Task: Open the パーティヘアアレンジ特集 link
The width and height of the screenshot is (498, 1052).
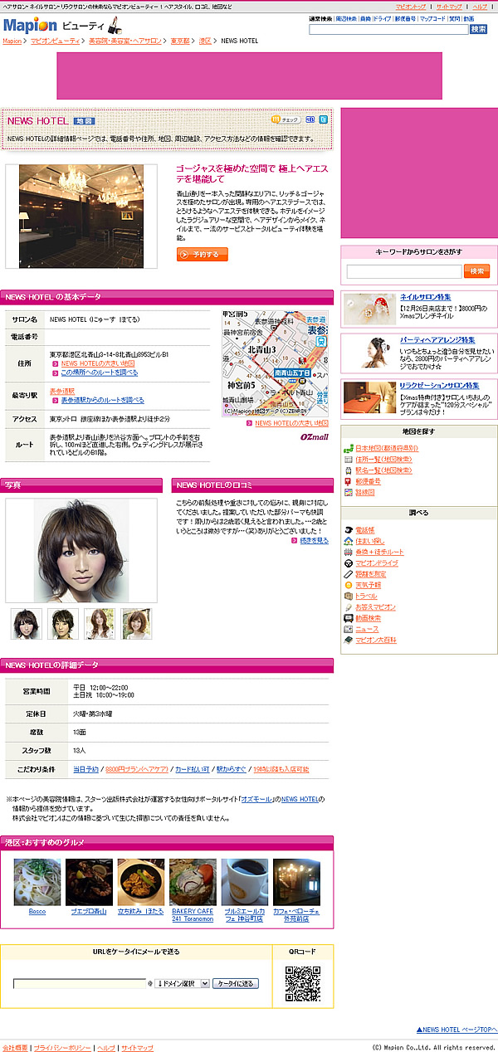Action: click(x=437, y=340)
